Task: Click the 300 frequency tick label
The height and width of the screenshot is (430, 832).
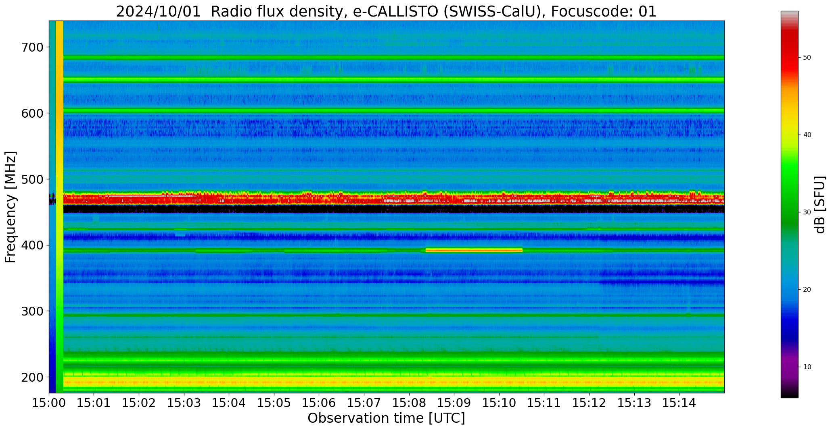Action: pyautogui.click(x=32, y=311)
